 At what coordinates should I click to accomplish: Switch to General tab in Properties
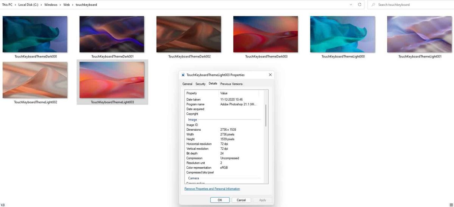tap(187, 84)
